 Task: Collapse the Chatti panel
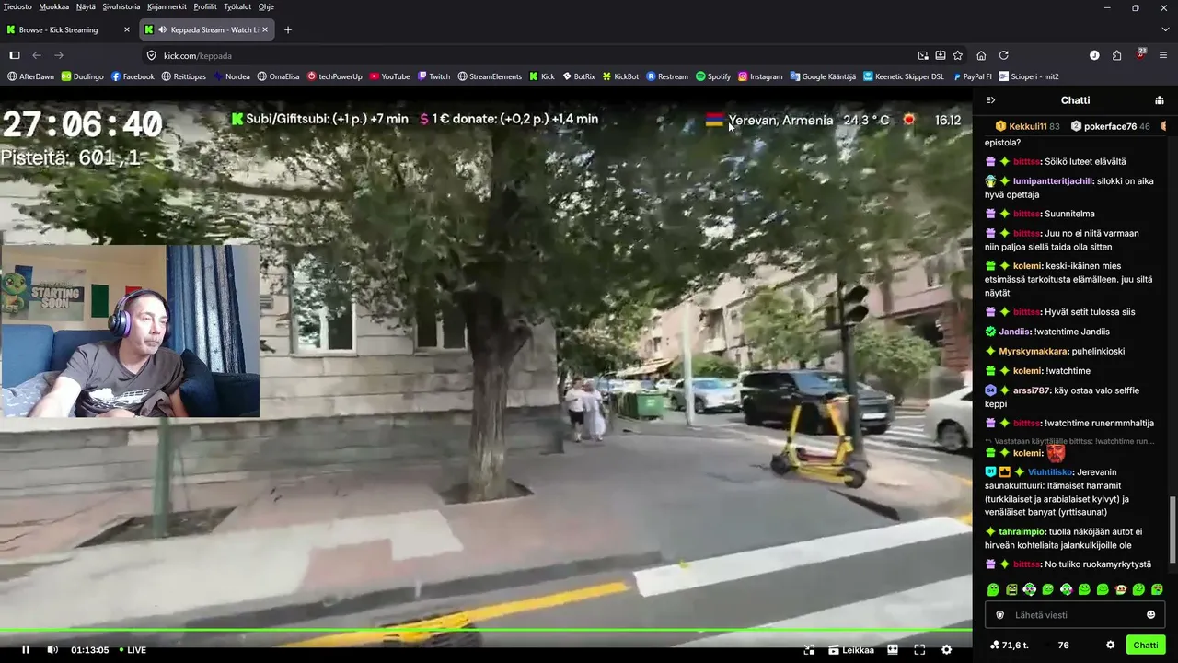point(991,100)
